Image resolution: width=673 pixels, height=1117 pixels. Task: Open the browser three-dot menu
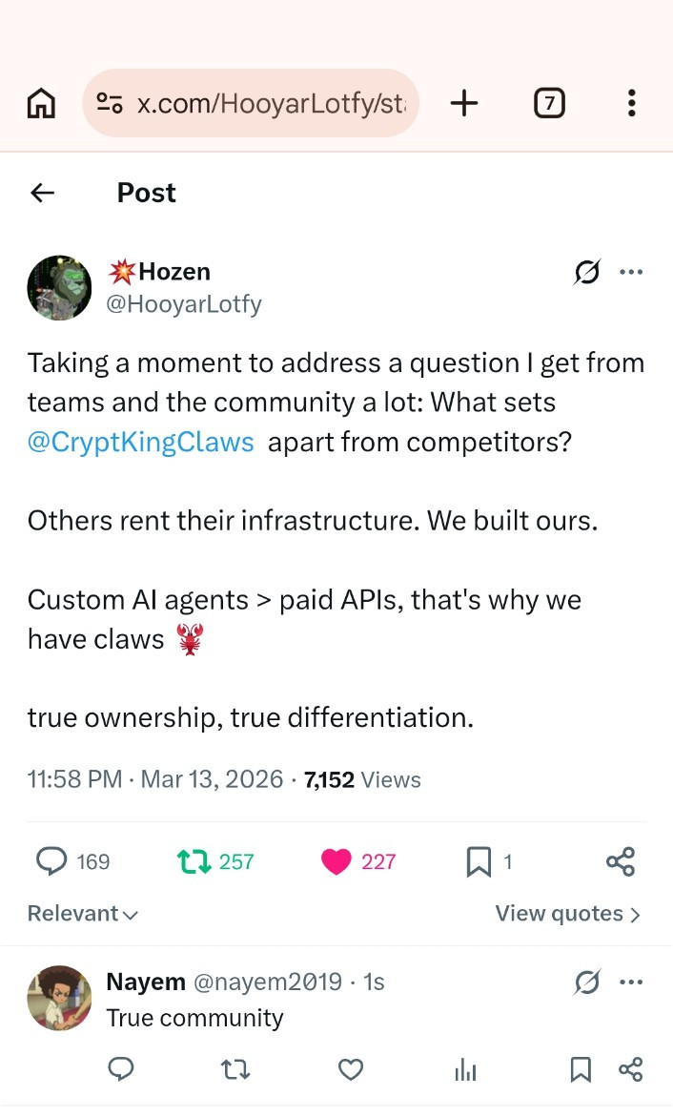631,103
